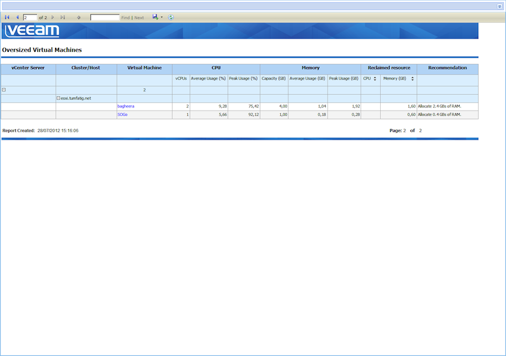Click the Peak Usage (%) subheader
This screenshot has width=506, height=356.
(244, 78)
